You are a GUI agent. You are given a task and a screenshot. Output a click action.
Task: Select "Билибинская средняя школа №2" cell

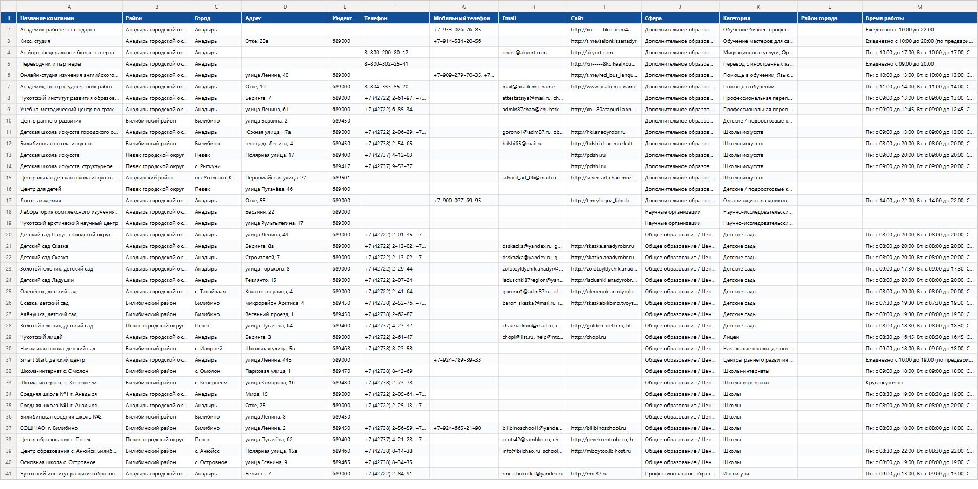[x=69, y=417]
